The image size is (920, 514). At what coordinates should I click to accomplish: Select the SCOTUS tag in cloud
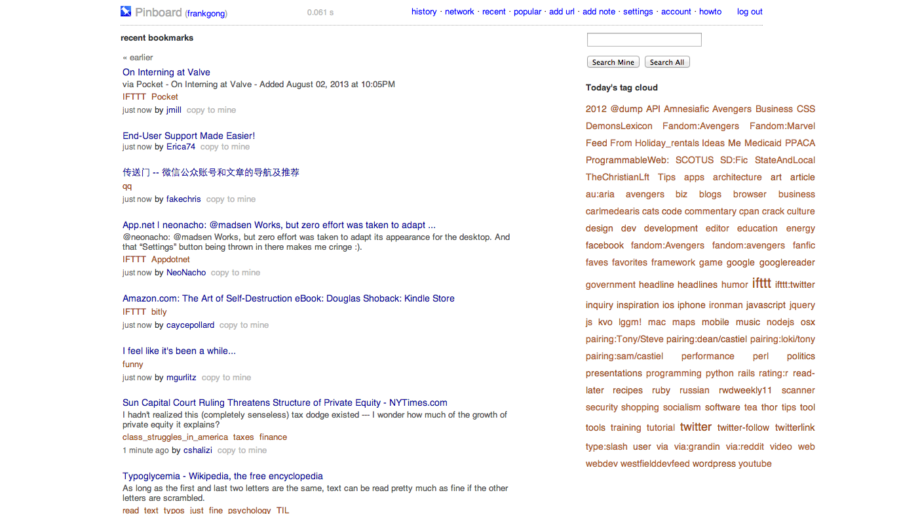[695, 161]
